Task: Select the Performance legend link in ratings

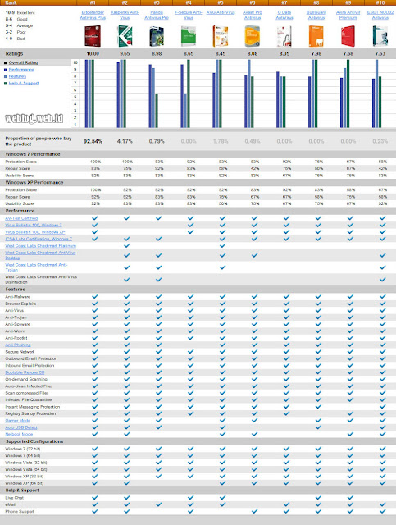Action: pos(21,70)
